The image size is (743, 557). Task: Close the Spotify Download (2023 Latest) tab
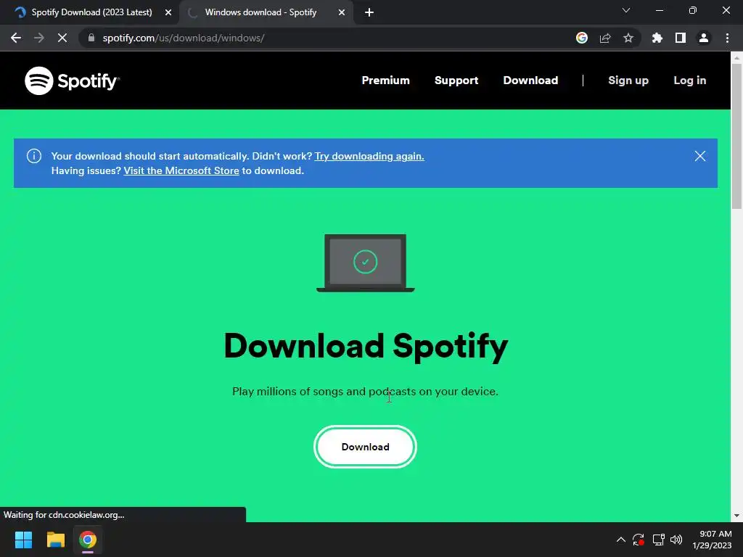tap(168, 12)
